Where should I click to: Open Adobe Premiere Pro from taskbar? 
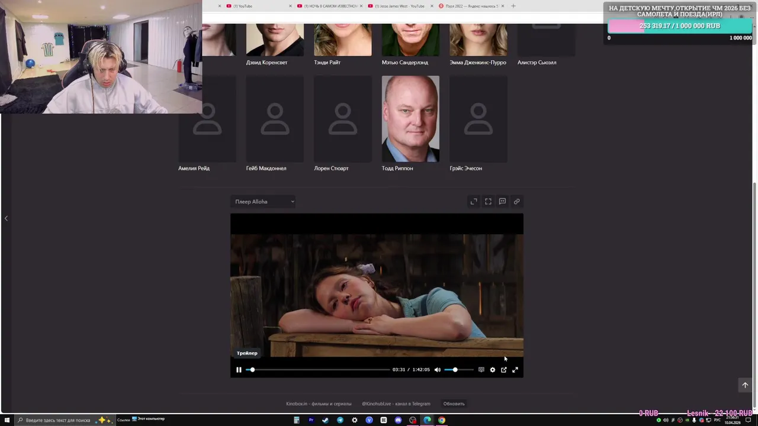311,420
